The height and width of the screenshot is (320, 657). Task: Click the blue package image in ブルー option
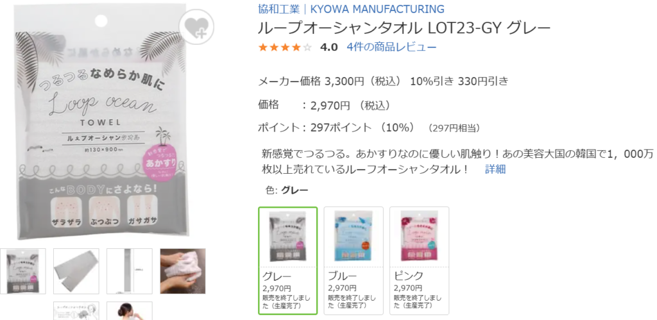354,236
